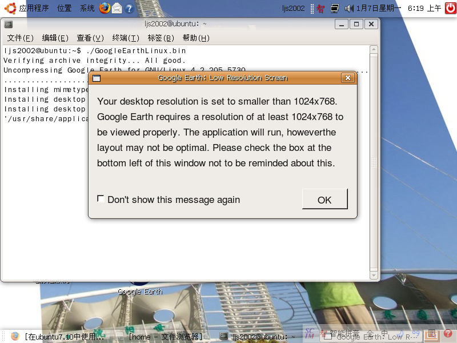The image size is (457, 343).
Task: Click OK to dismiss the resolution warning
Action: (324, 200)
